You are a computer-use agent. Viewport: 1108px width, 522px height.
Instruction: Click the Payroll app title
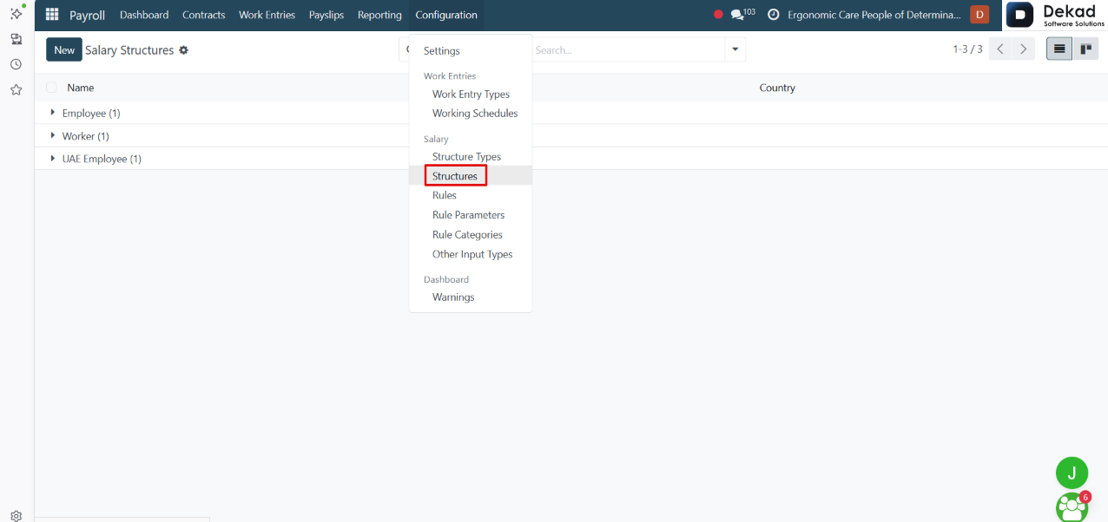87,15
